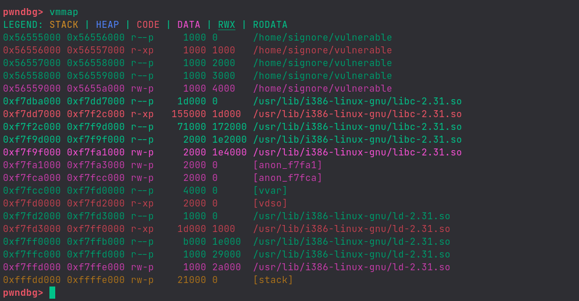Click the DATA label in the legend
This screenshot has height=301, width=579.
click(x=189, y=25)
